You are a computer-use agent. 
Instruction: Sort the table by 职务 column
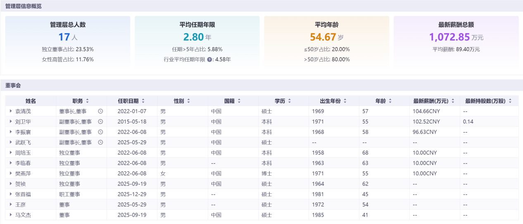(87, 101)
